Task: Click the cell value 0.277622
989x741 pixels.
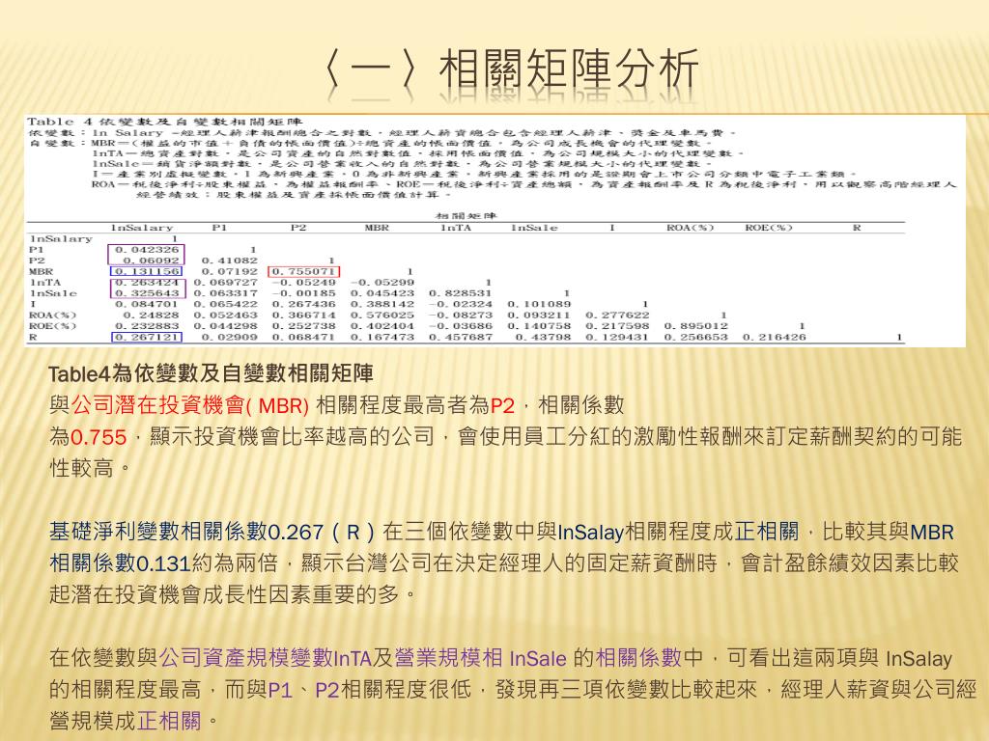Action: click(x=617, y=316)
